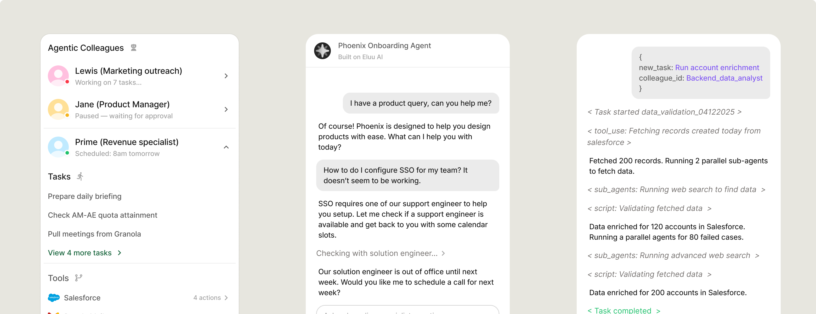Click the branch icon beside Tools
The image size is (816, 314).
(78, 278)
